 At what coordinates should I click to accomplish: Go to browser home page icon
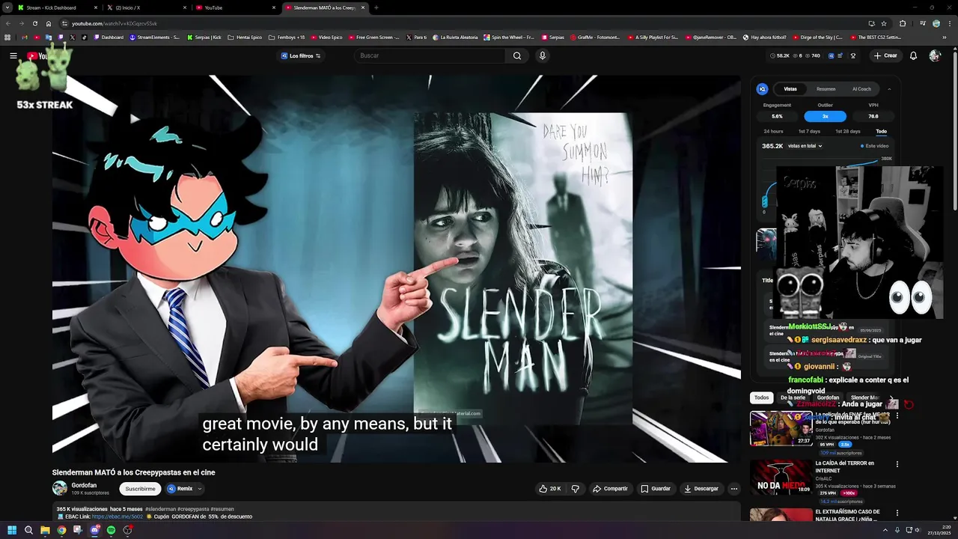49,23
